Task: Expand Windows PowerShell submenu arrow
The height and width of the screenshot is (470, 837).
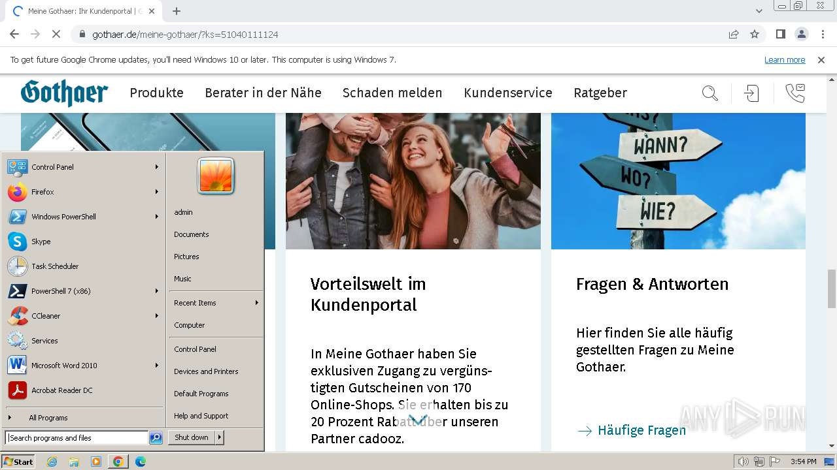Action: coord(157,217)
